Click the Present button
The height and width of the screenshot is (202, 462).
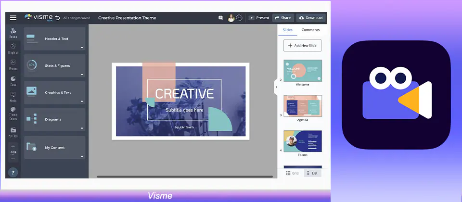[259, 18]
